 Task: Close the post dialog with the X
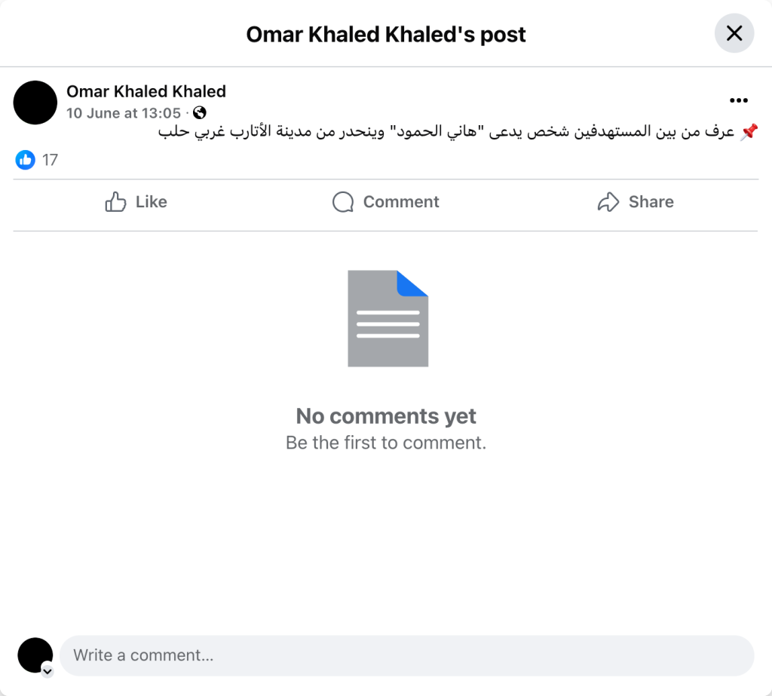click(x=734, y=34)
